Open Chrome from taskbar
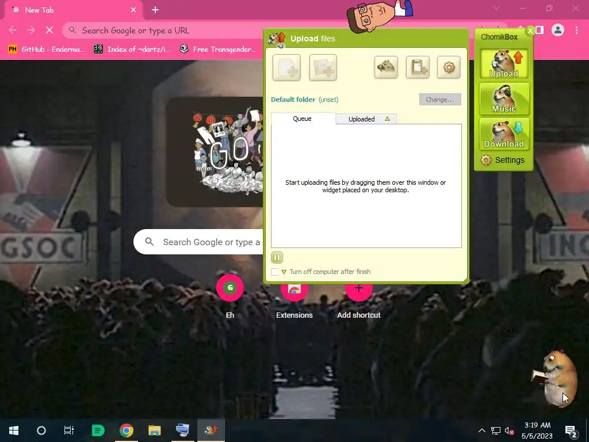Image resolution: width=589 pixels, height=442 pixels. coord(127,430)
